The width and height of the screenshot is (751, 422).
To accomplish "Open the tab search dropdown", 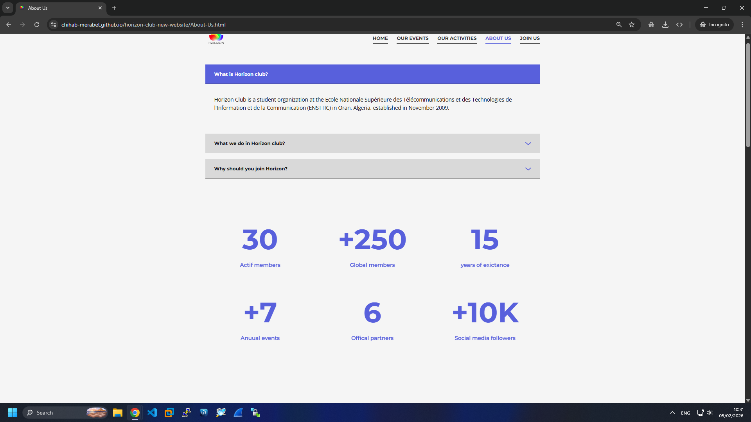I will 7,7.
